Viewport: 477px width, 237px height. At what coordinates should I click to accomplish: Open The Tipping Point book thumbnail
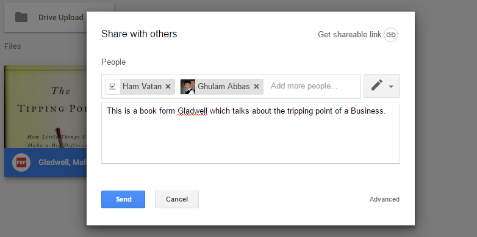(46, 107)
